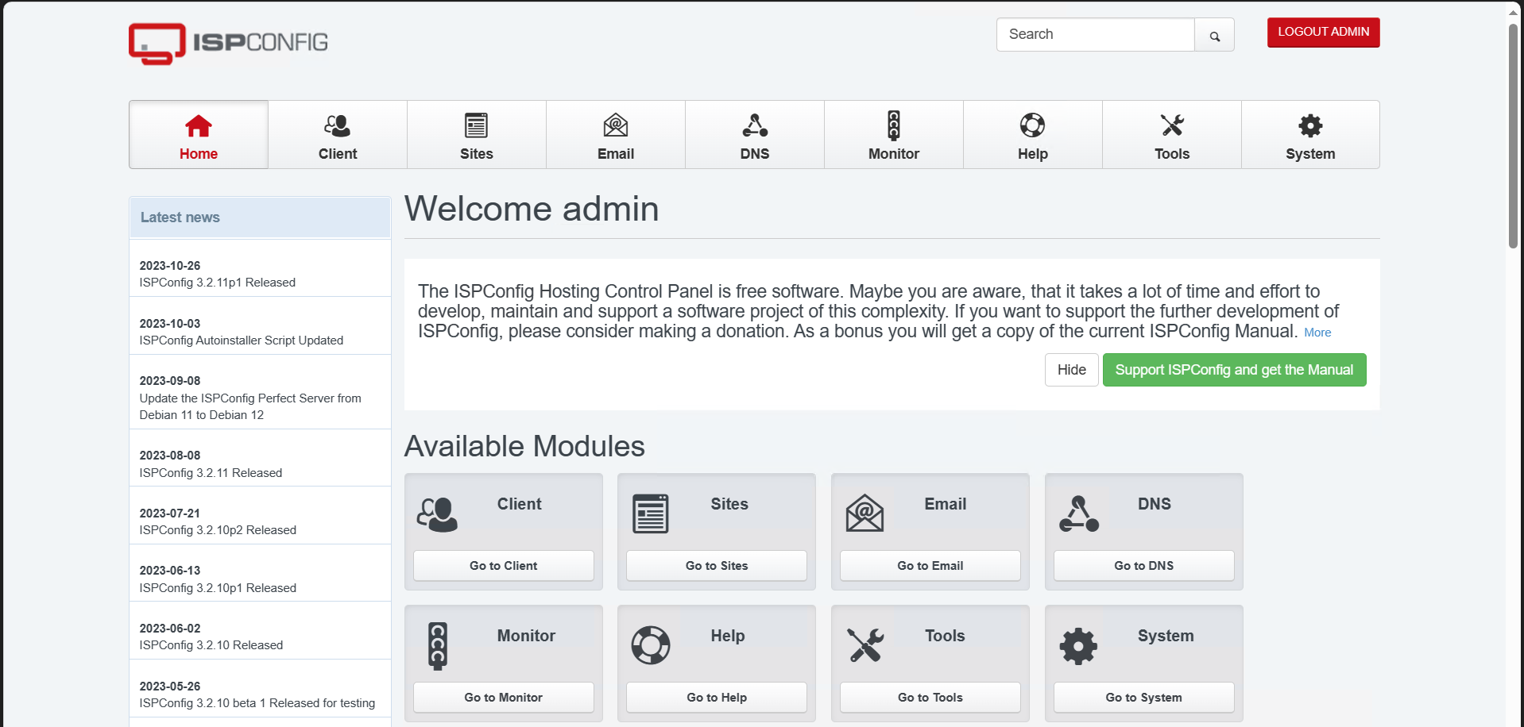Open news item ISPConfig 3.2.10p2 Released
The width and height of the screenshot is (1524, 727).
point(218,530)
